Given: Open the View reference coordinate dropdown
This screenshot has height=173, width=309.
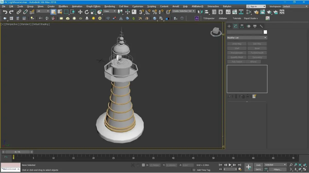Looking at the screenshot, I should click(109, 11).
